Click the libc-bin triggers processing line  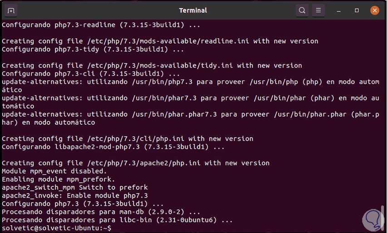pos(117,220)
